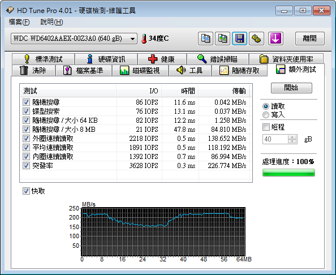Decrease short stroke gB with down arrow
The width and height of the screenshot is (336, 275).
coord(292,141)
